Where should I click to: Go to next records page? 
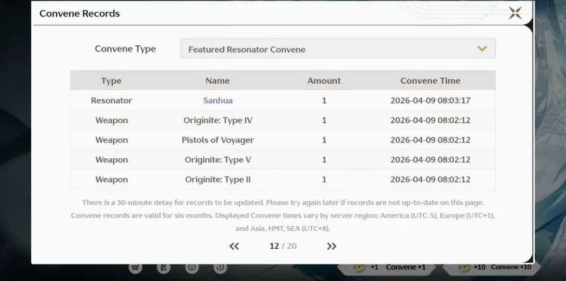tap(331, 247)
